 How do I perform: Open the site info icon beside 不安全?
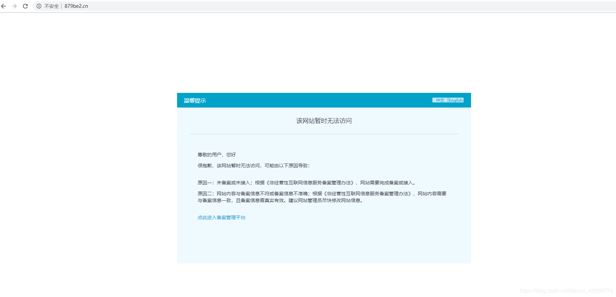pyautogui.click(x=39, y=6)
